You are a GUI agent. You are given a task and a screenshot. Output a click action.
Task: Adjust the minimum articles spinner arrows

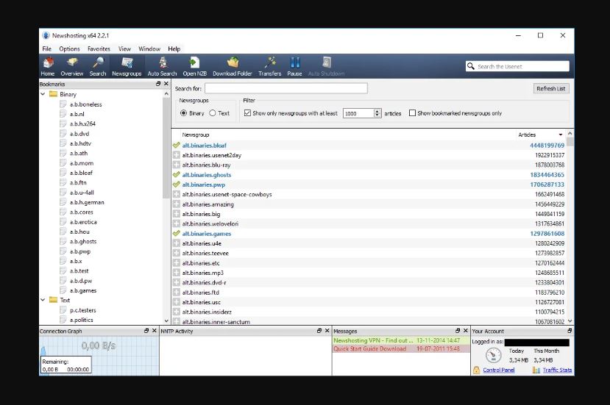coord(377,113)
